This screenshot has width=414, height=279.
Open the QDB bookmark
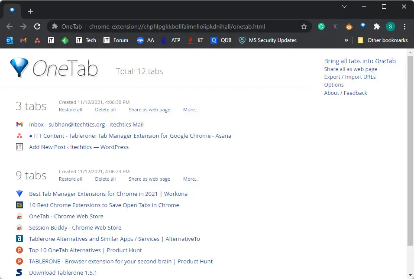tap(221, 40)
